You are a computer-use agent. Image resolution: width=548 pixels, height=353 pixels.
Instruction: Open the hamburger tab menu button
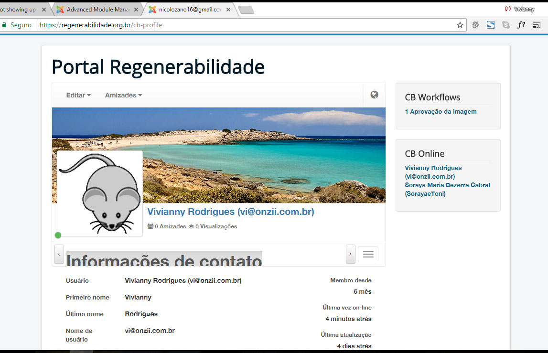coord(368,254)
